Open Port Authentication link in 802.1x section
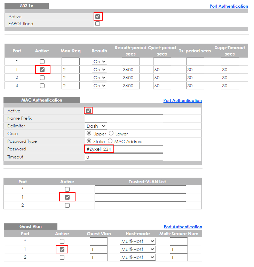This screenshot has height=267, width=254. tap(229, 6)
